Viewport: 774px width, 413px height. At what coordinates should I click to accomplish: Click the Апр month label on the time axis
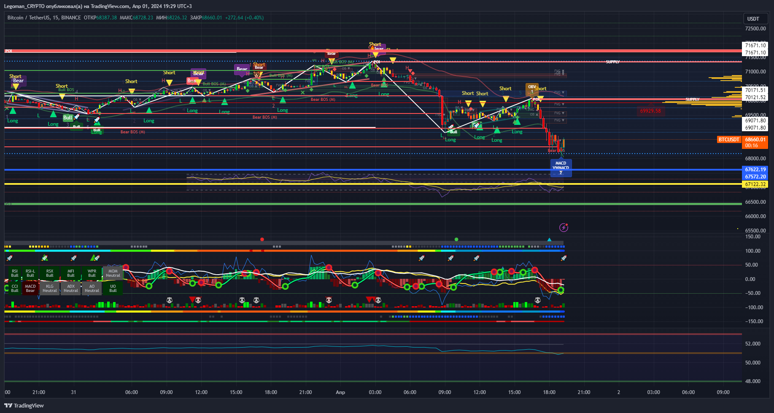pos(340,392)
